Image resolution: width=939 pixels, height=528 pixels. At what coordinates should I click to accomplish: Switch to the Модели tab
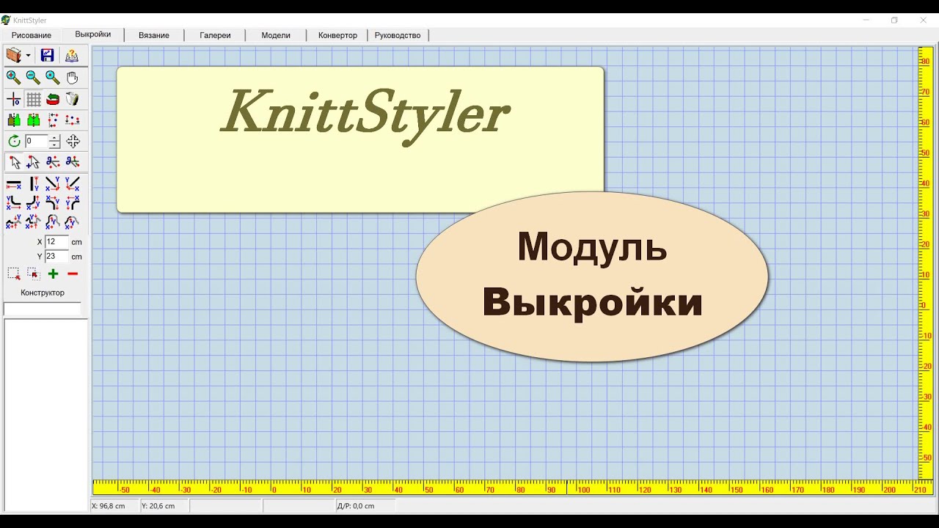[276, 35]
